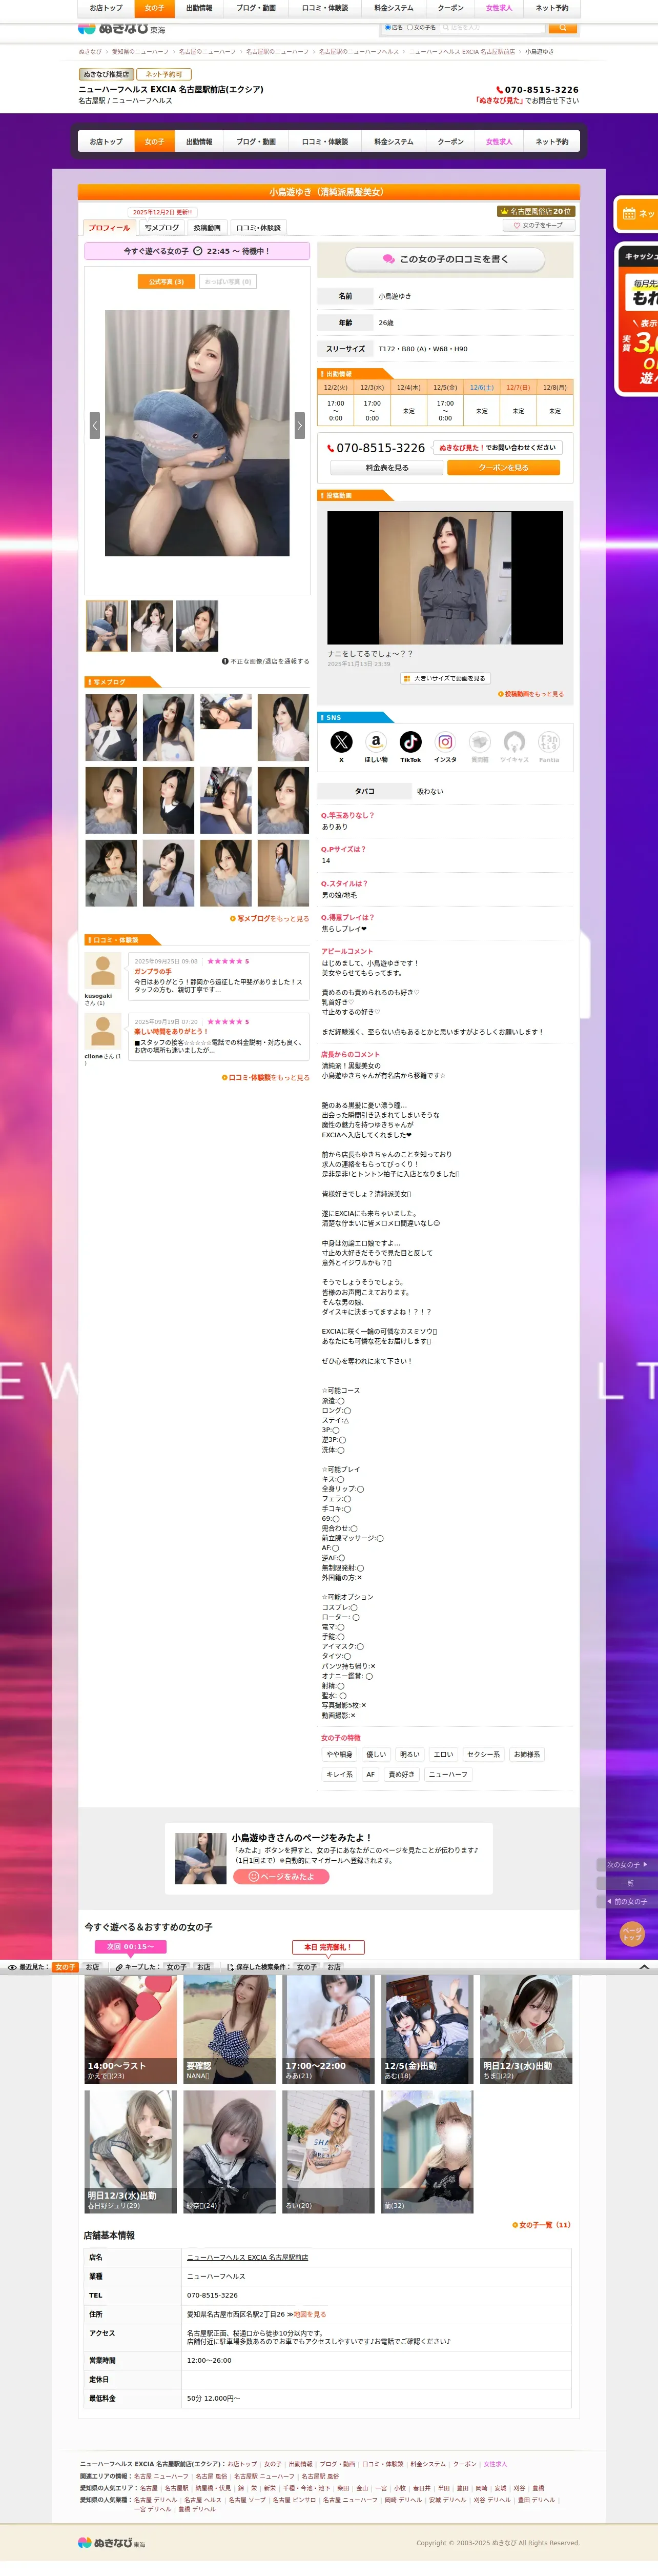Click the やや細身 feature tag

[339, 1754]
